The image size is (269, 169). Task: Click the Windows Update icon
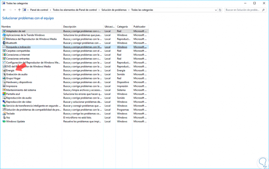4,121
